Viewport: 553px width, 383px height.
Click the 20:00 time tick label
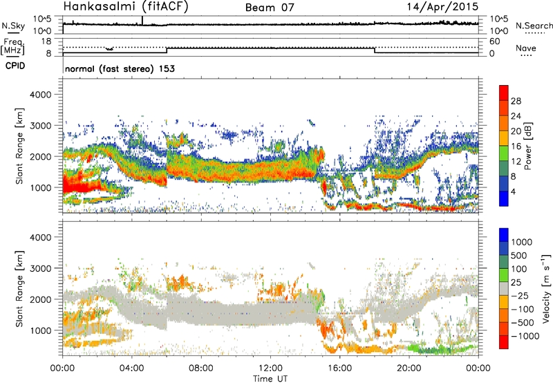pos(409,368)
